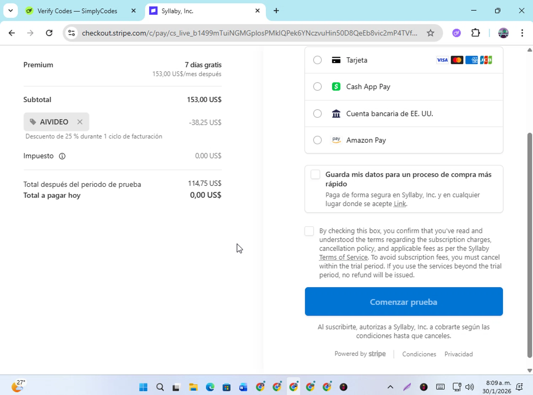Open the volume control in the tray
The width and height of the screenshot is (533, 395).
coord(470,387)
